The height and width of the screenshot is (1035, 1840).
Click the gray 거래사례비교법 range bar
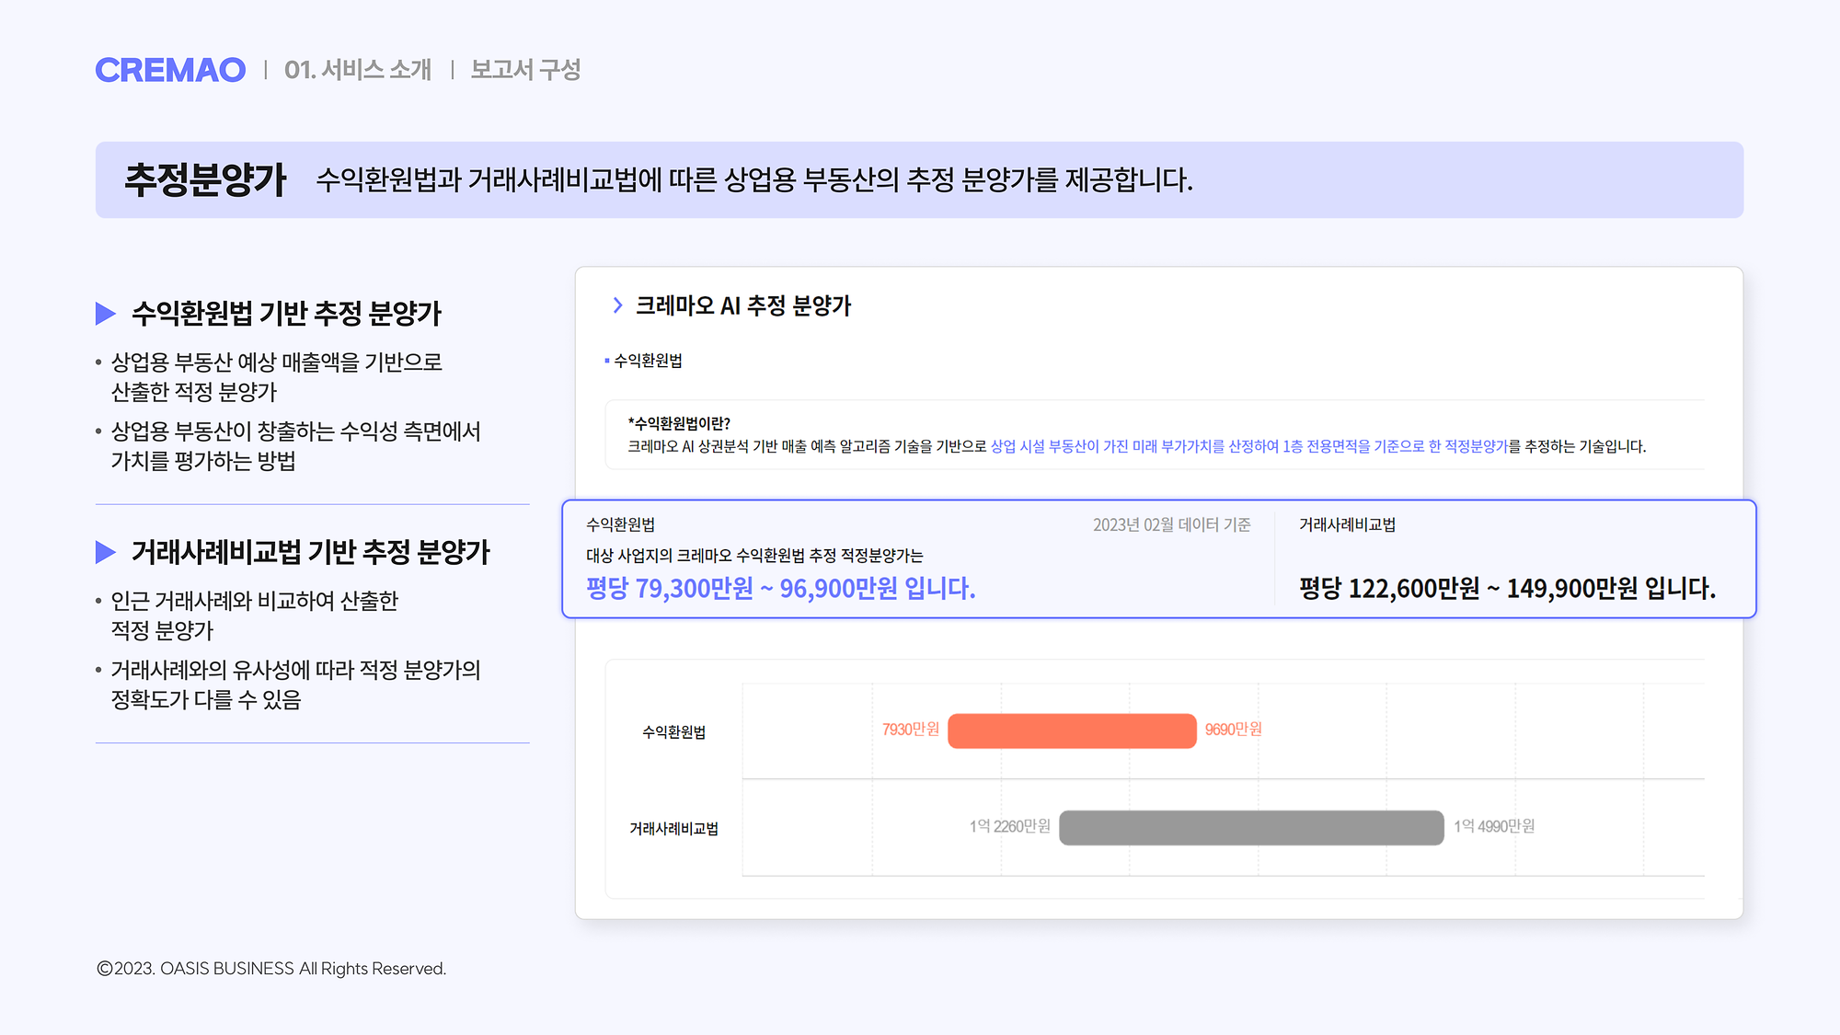[x=1251, y=827]
